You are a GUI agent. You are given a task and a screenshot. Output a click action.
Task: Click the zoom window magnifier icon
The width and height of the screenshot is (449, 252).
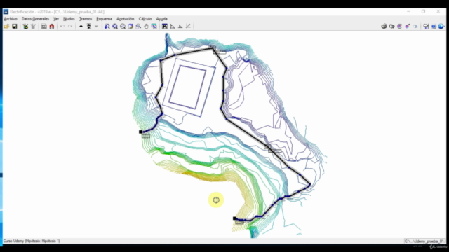[138, 27]
